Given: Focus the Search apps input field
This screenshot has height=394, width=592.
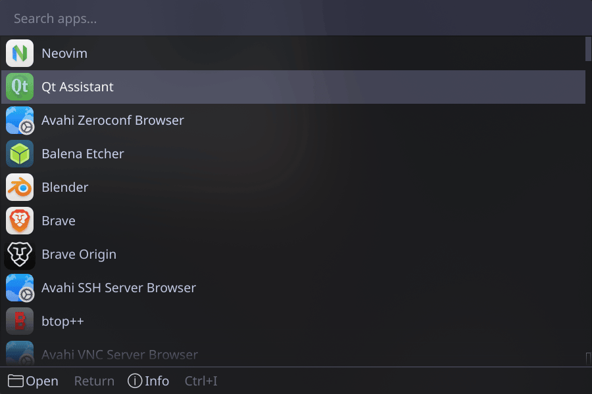Looking at the screenshot, I should point(296,18).
